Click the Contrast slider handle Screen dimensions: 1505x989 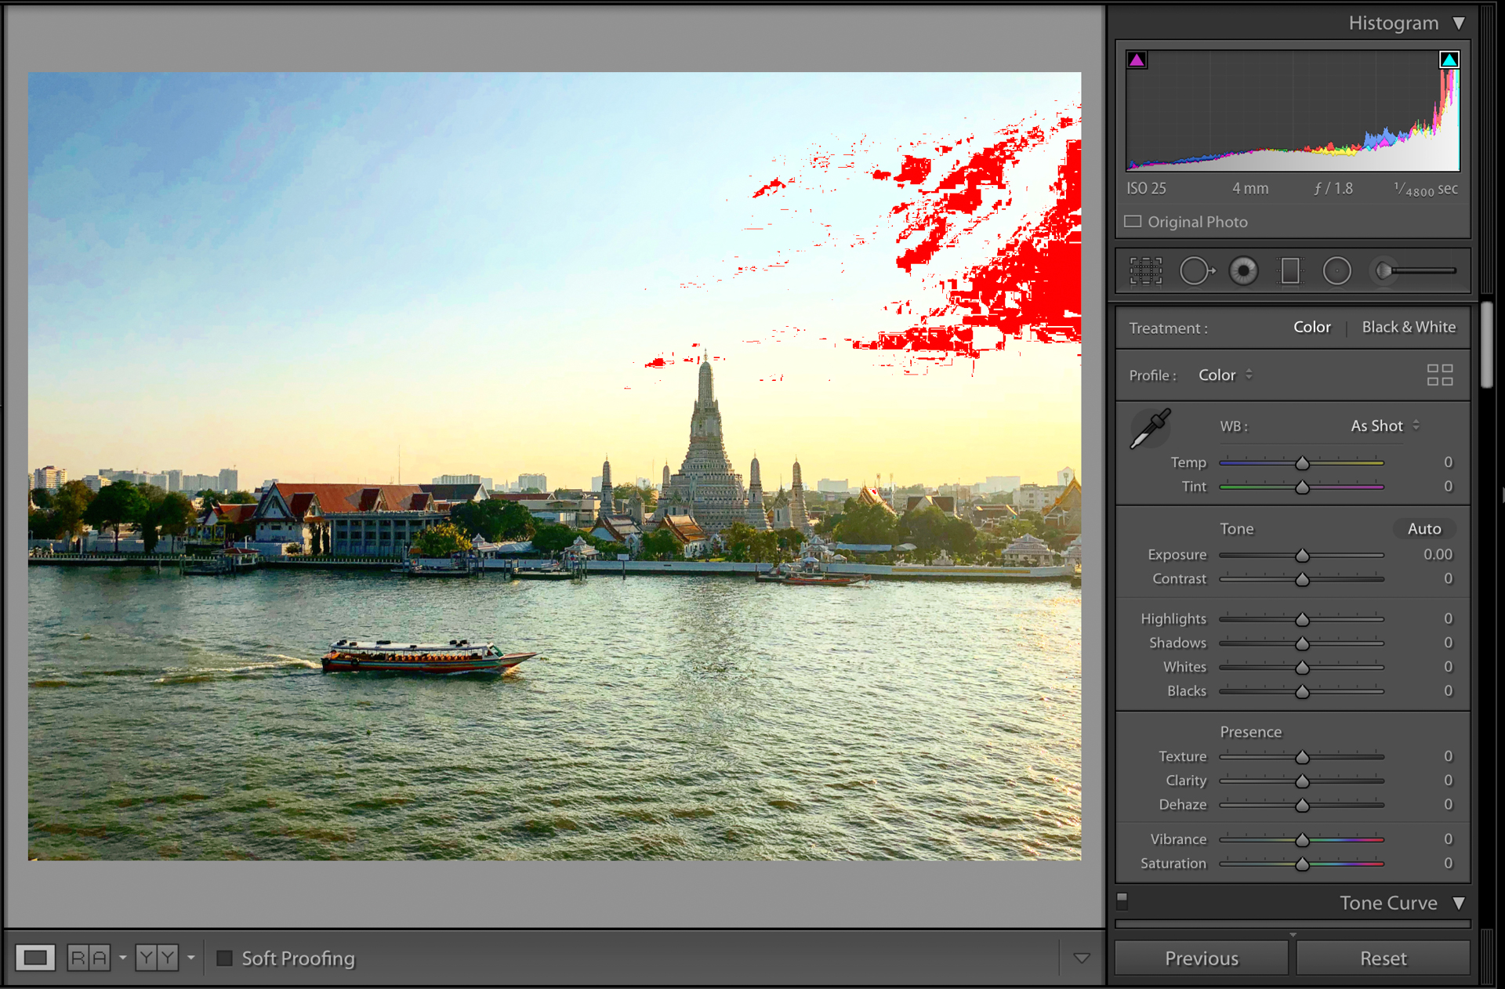(1302, 580)
